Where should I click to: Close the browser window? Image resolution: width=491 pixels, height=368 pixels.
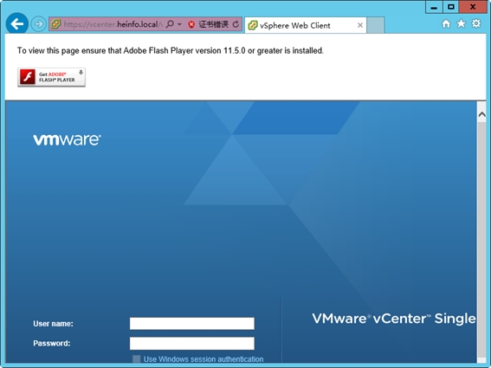click(473, 7)
